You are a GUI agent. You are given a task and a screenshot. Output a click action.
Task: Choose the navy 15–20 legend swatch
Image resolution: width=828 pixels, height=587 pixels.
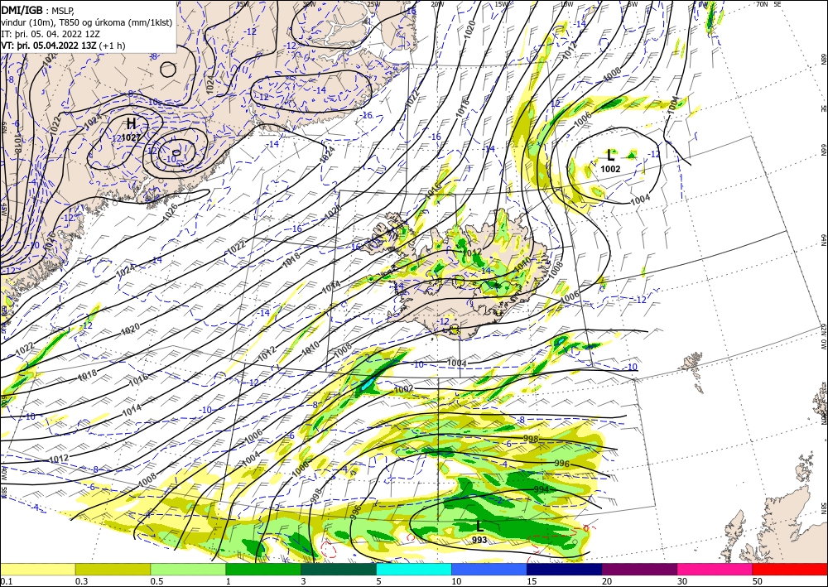pos(565,569)
